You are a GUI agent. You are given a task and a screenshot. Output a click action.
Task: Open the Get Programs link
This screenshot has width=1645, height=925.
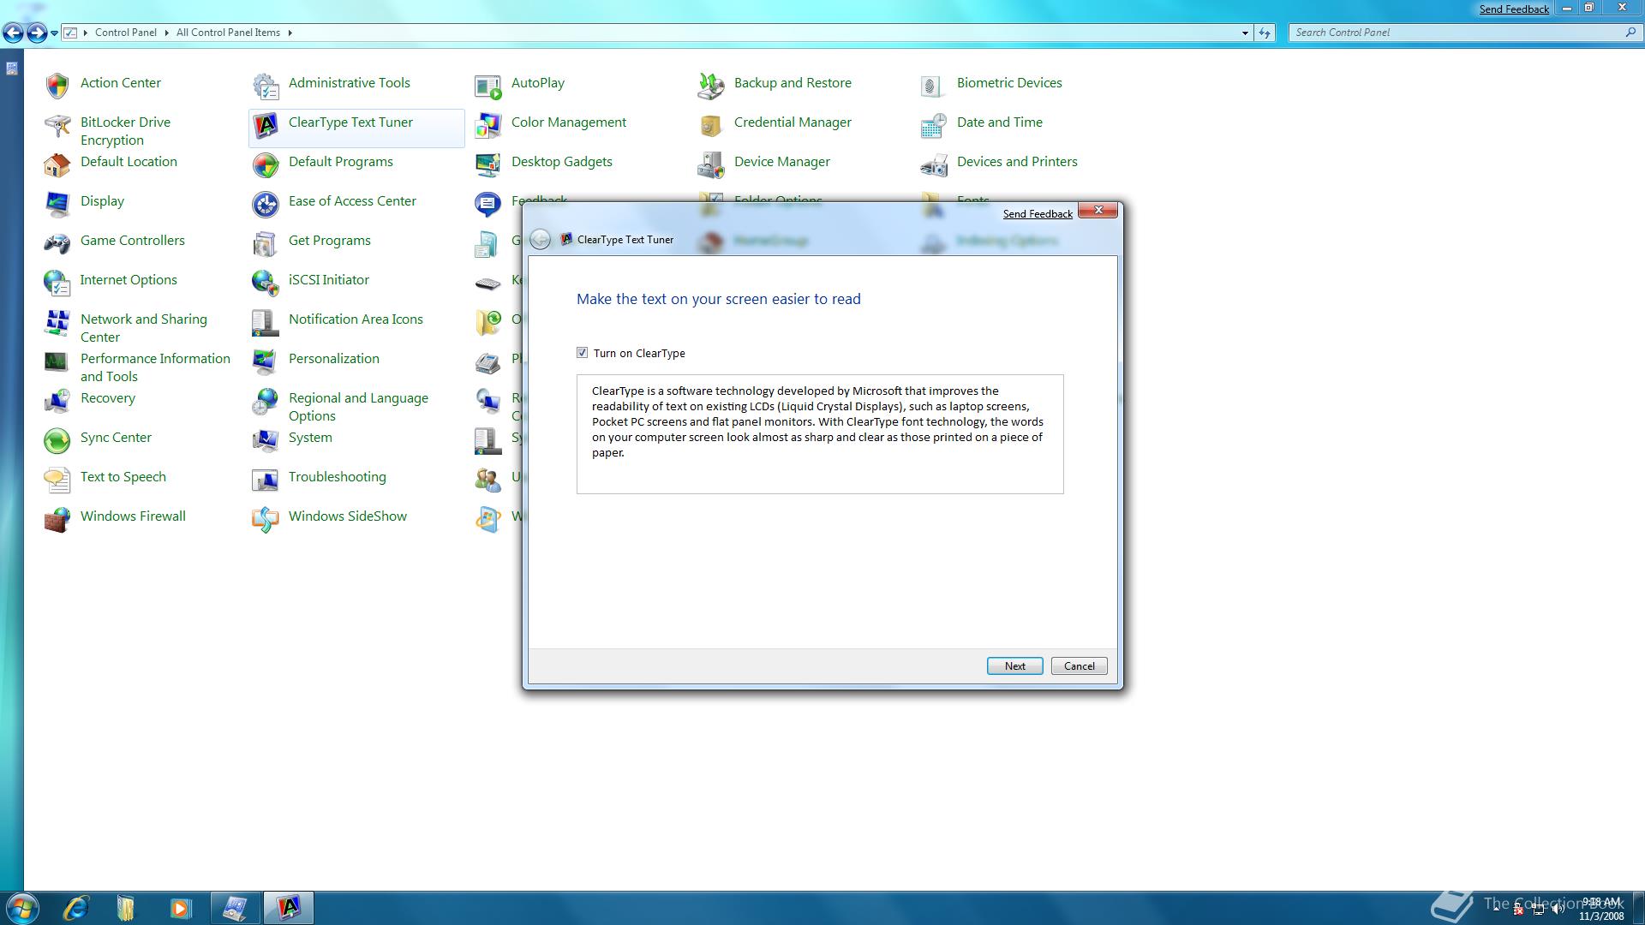[x=330, y=241]
